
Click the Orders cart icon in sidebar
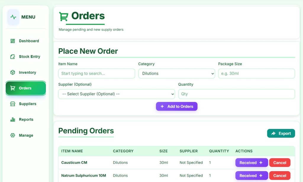tap(12, 88)
